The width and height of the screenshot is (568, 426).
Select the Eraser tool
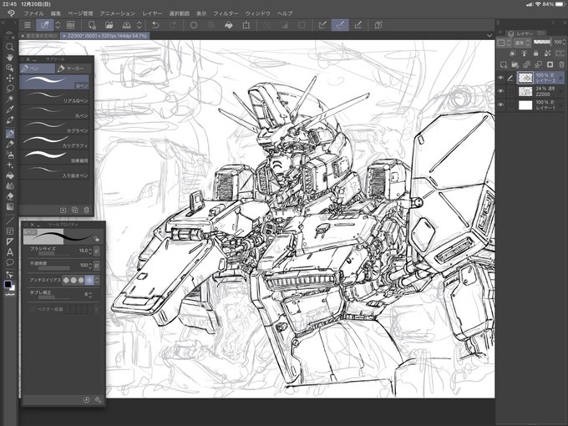pos(10,196)
